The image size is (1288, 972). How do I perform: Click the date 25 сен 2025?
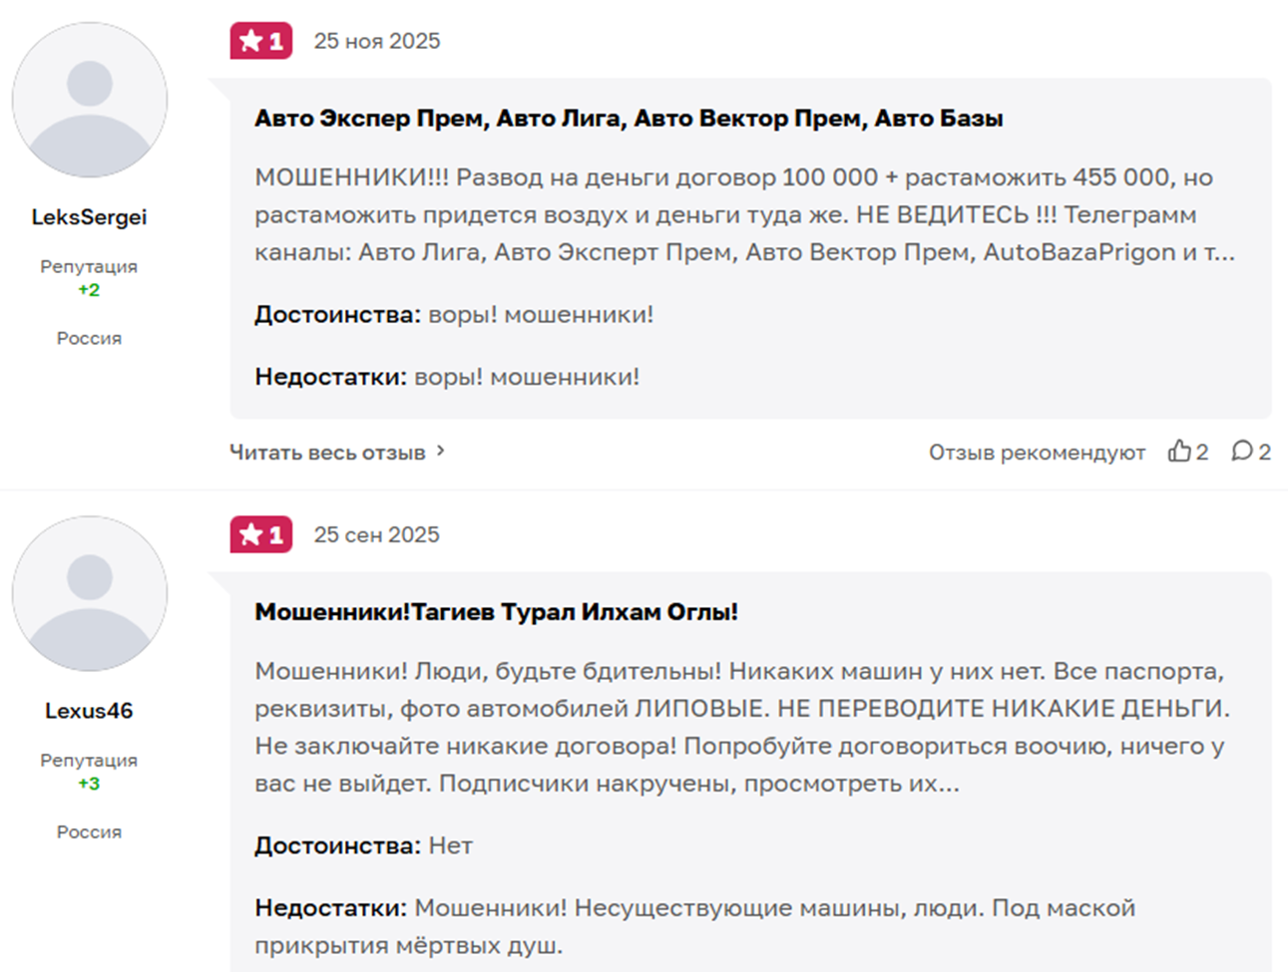[x=376, y=534]
